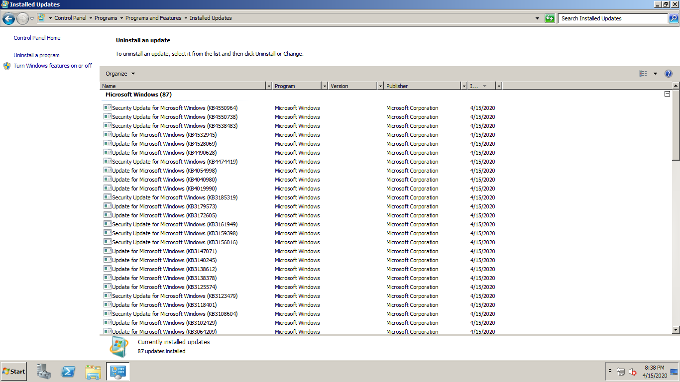Click the icon of the KB3185319 update
The image size is (680, 382).
coord(108,197)
